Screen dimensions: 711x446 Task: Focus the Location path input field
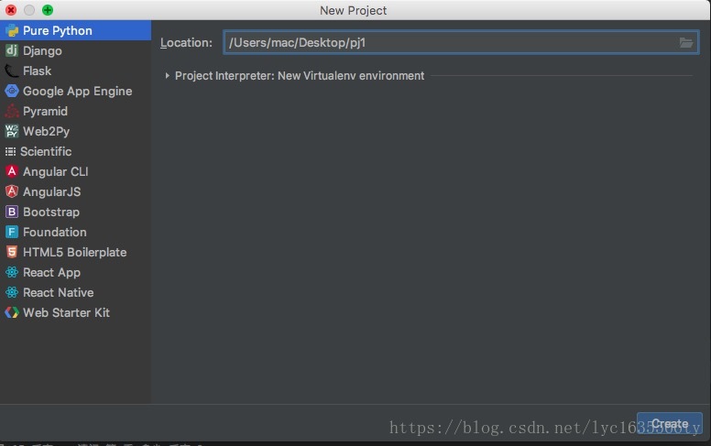pos(461,43)
